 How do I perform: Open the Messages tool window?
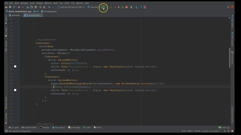[74, 127]
